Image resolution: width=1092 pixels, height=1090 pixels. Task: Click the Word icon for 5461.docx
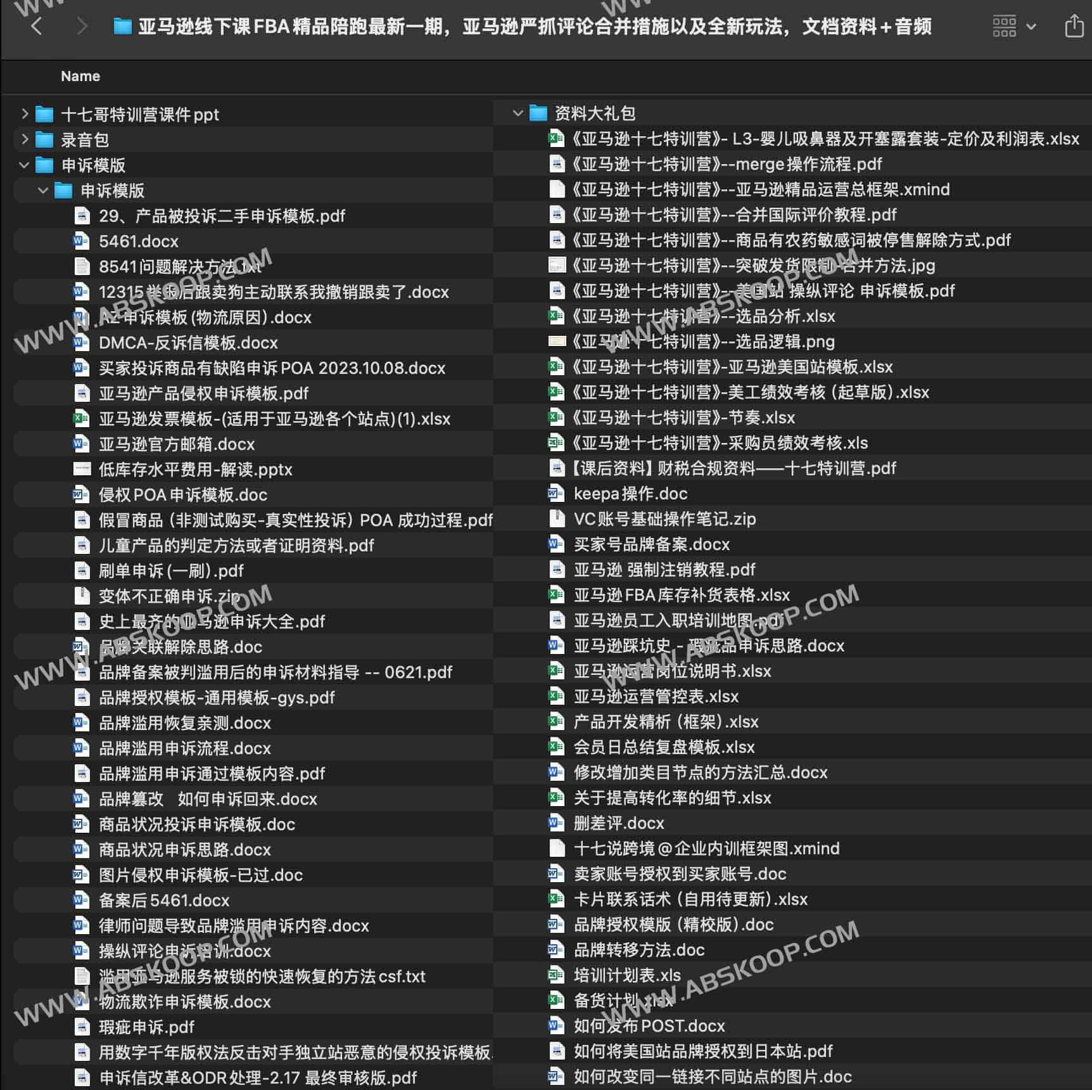81,241
